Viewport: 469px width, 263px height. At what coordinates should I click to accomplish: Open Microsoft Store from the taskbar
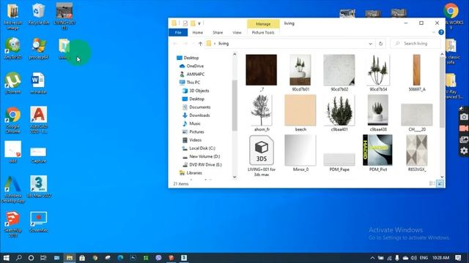click(x=82, y=258)
